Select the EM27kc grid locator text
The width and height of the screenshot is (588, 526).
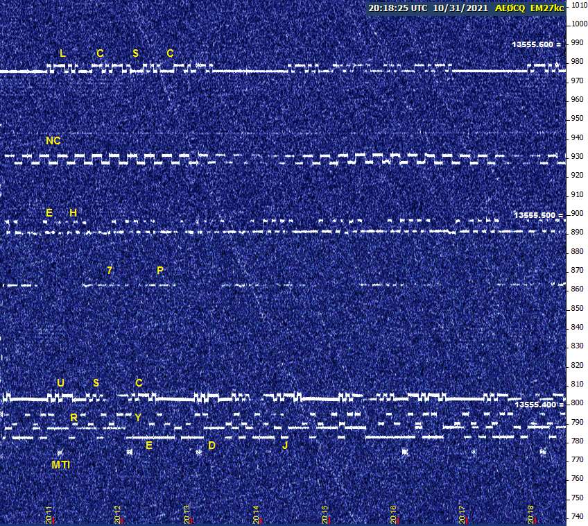(x=547, y=8)
